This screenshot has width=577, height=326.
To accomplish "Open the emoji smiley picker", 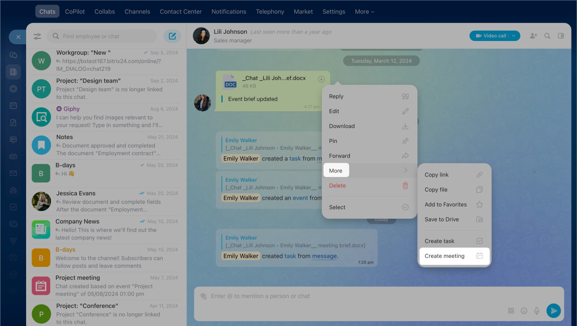I will (x=524, y=311).
